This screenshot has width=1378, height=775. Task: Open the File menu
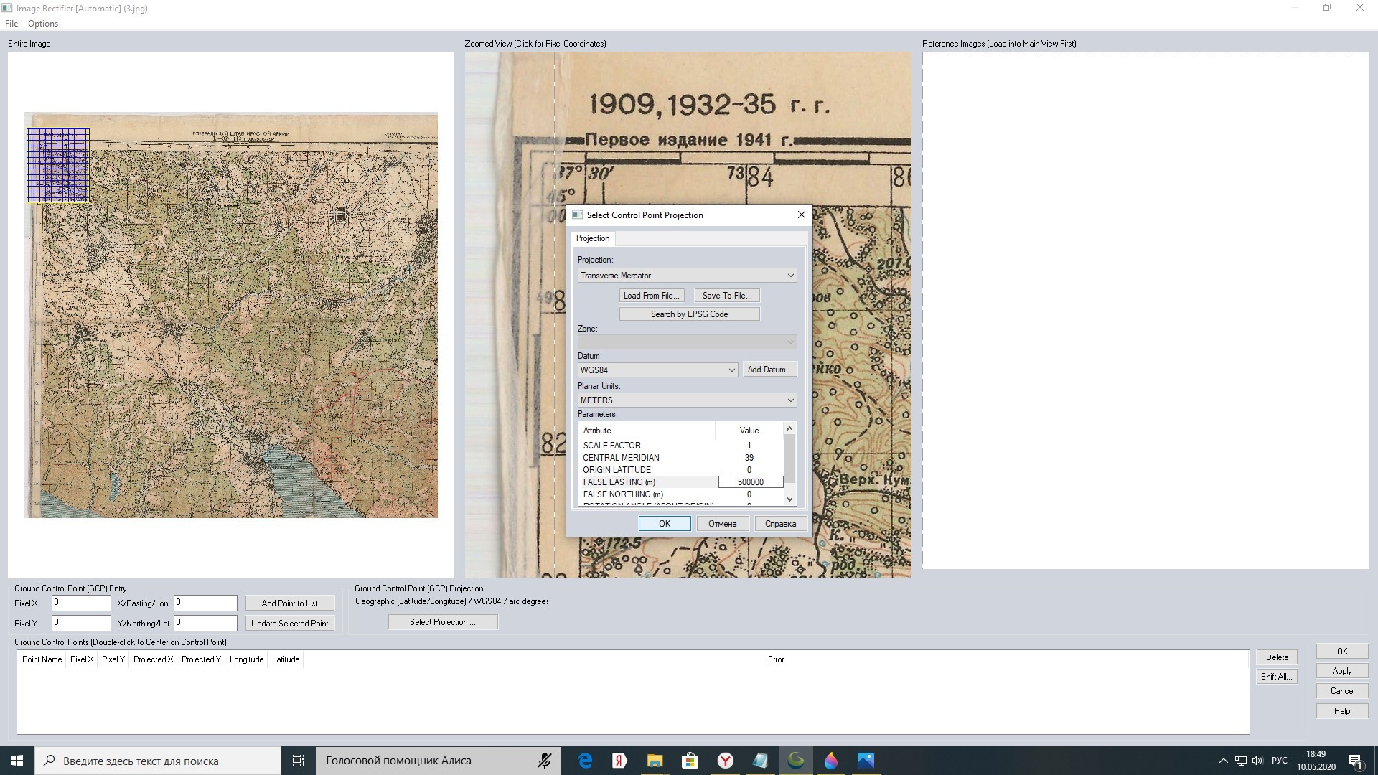point(11,24)
